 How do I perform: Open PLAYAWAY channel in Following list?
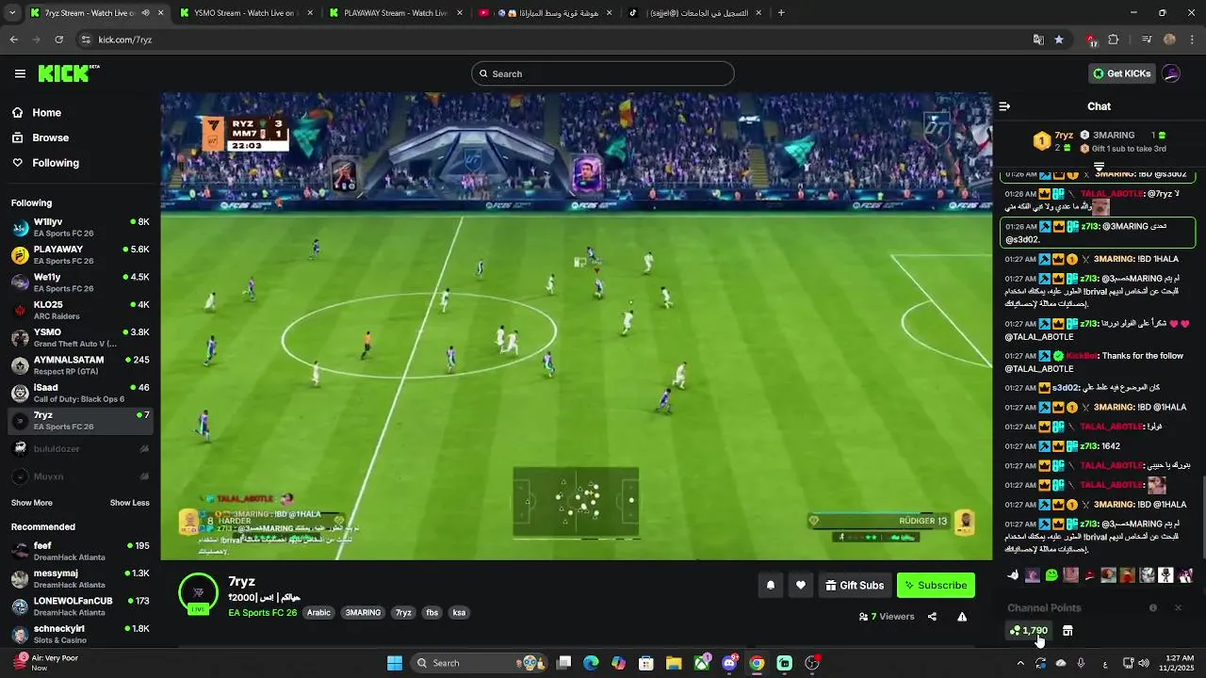pyautogui.click(x=80, y=255)
